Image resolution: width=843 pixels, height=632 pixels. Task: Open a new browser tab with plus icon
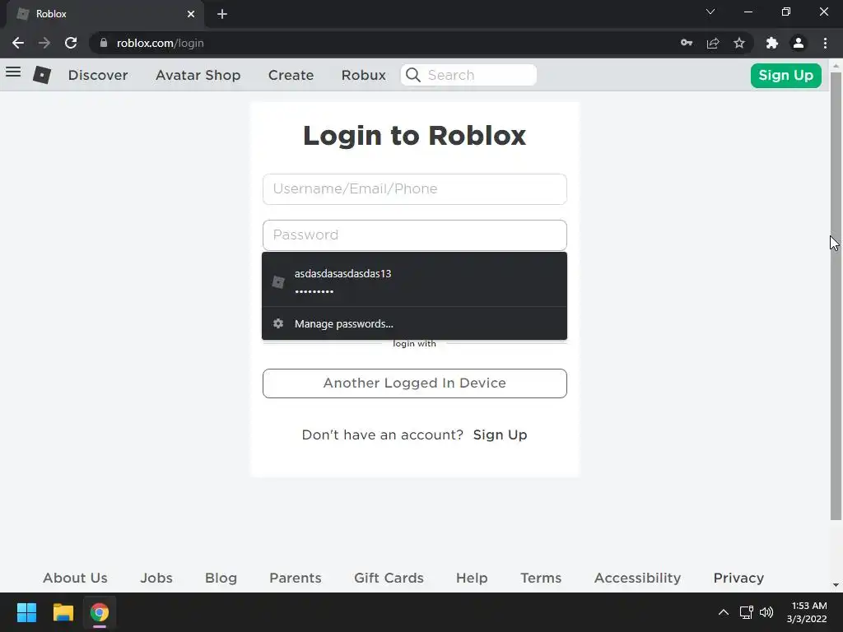point(222,14)
